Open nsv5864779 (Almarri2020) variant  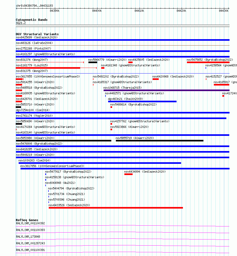107,60
